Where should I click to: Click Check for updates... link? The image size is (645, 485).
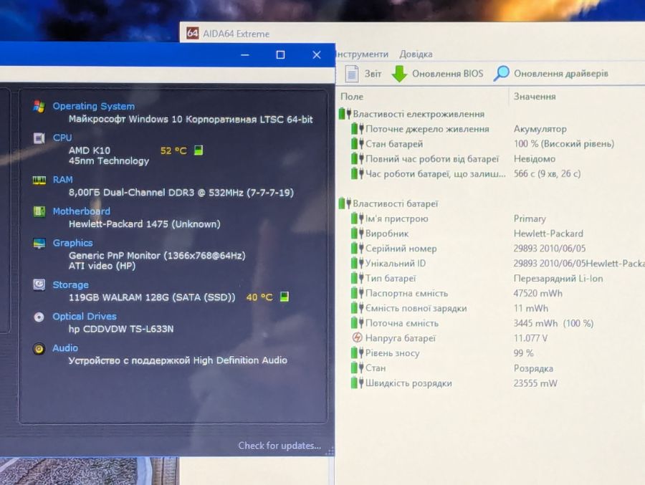279,446
